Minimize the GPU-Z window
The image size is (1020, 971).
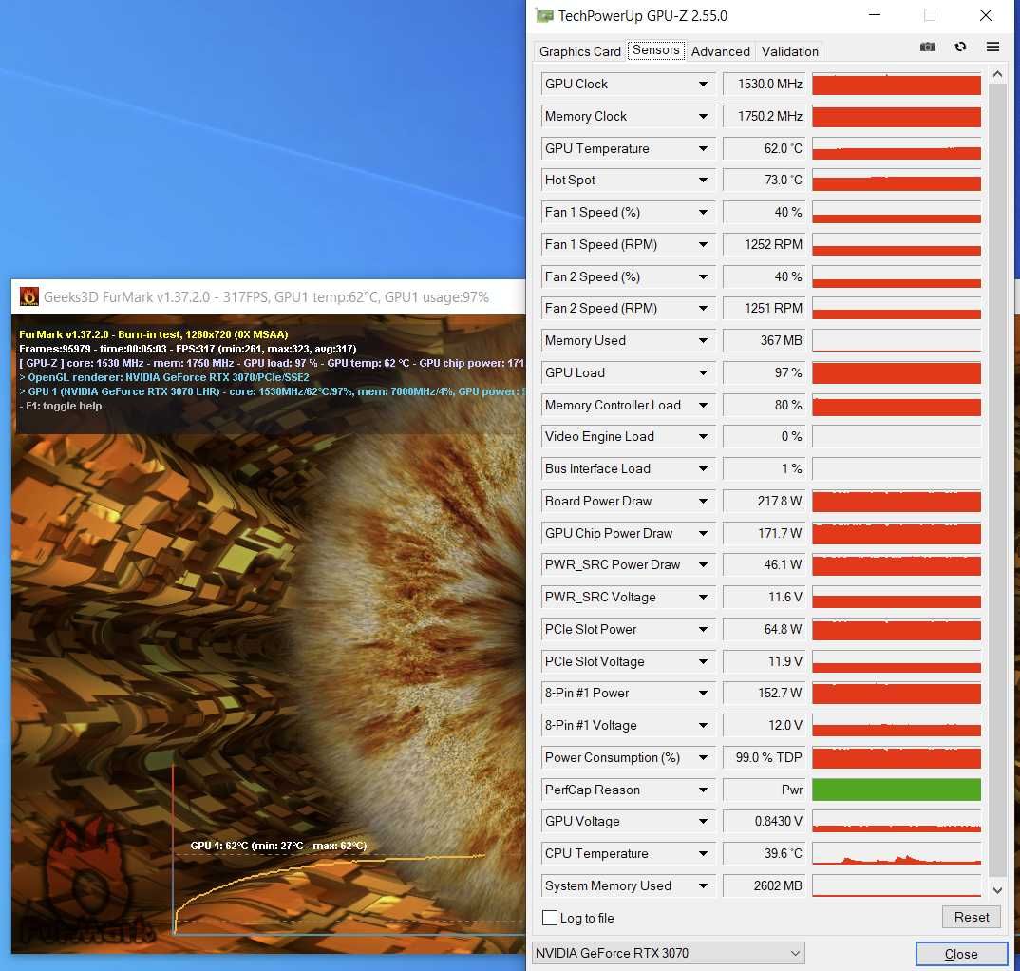pos(875,15)
